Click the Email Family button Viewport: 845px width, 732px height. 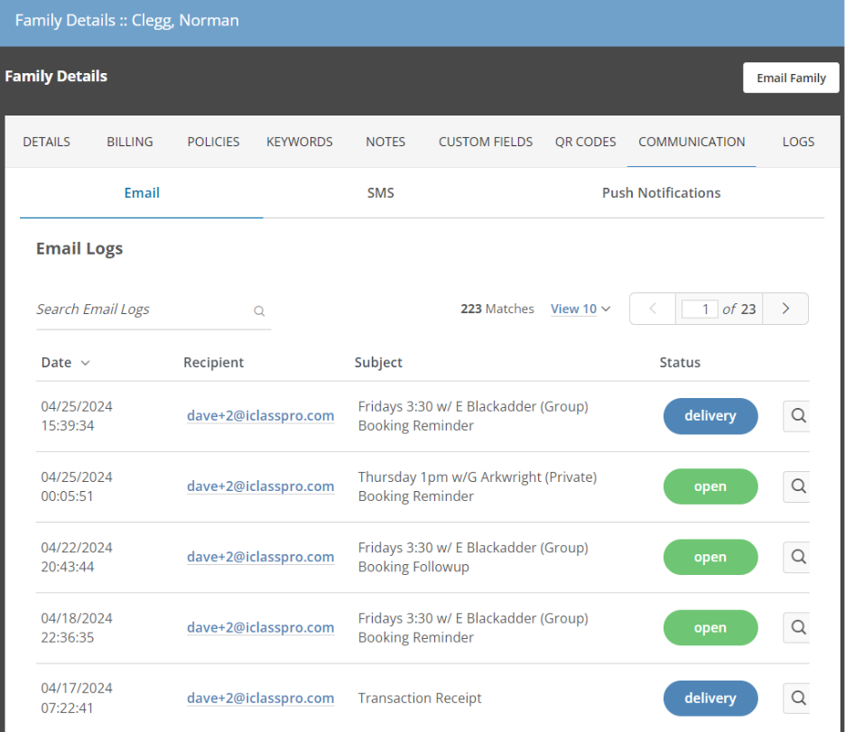tap(791, 78)
